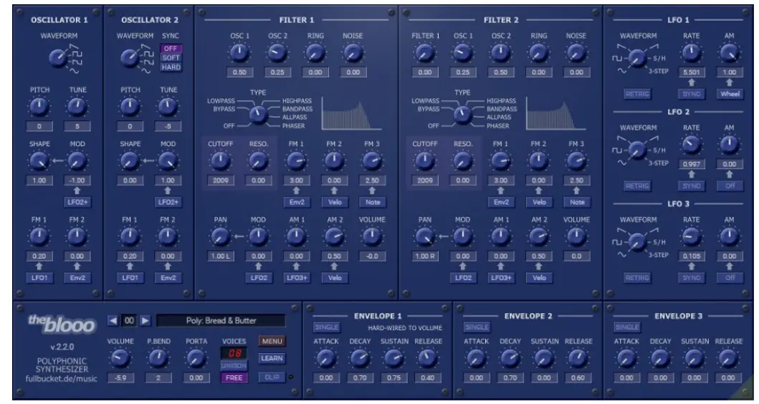Viewport: 759px width, 404px height.
Task: Toggle Envelope 2 SINGLE mode
Action: pyautogui.click(x=477, y=327)
